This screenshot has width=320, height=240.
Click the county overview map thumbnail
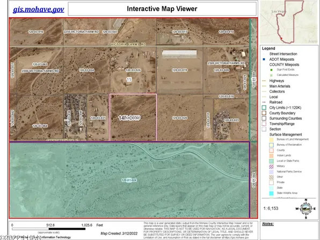[x=289, y=22]
